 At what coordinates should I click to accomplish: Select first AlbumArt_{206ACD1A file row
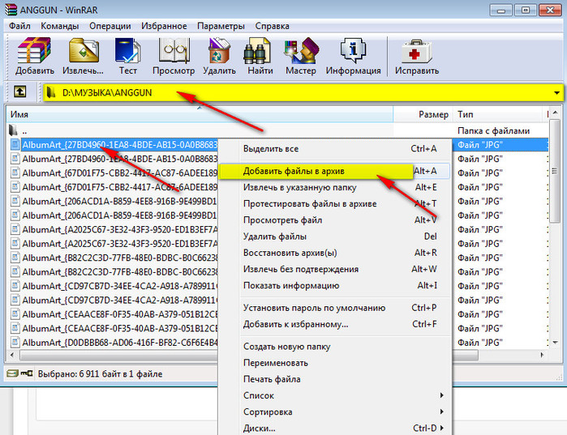coord(113,201)
